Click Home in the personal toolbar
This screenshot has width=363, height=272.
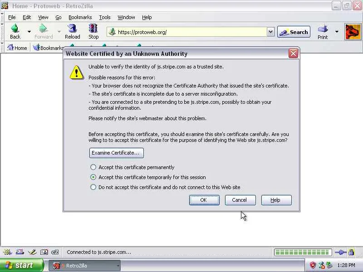pos(17,48)
